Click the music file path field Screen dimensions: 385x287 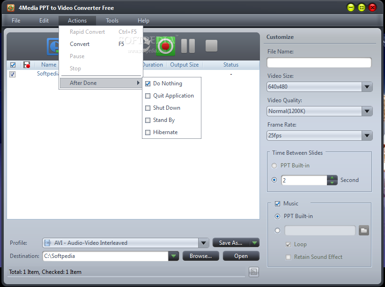click(320, 230)
